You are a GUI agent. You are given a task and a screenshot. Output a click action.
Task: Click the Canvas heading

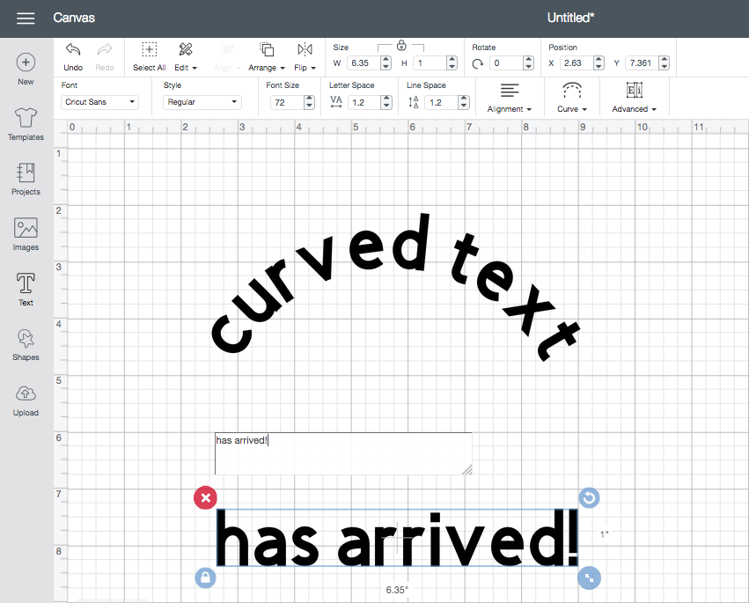[74, 18]
